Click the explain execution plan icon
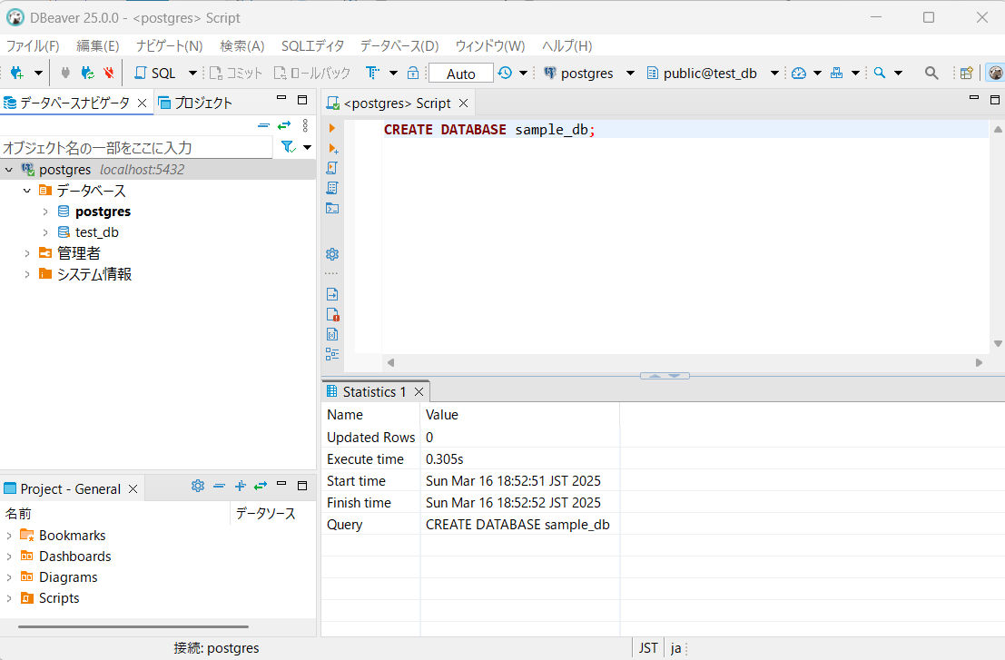Image resolution: width=1005 pixels, height=660 pixels. pyautogui.click(x=332, y=188)
